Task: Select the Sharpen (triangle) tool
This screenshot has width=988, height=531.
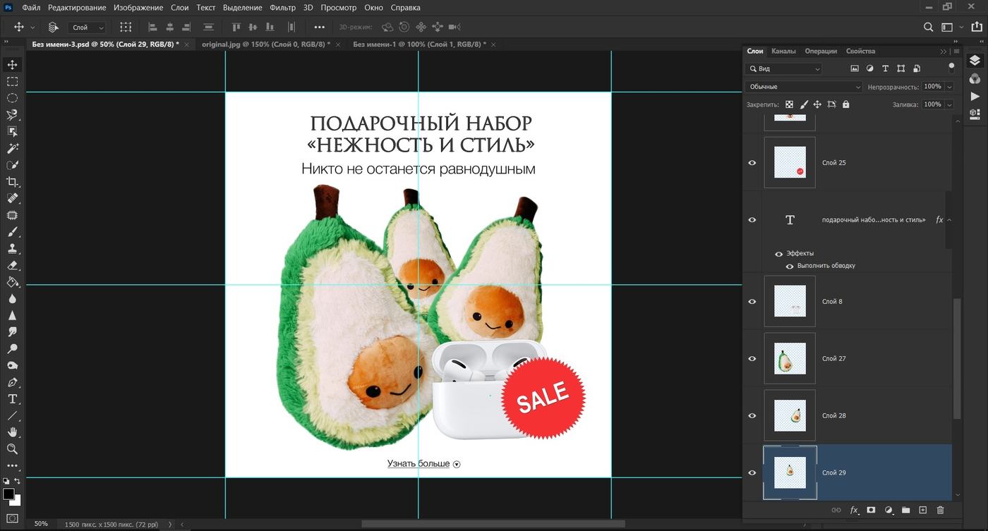Action: click(12, 316)
